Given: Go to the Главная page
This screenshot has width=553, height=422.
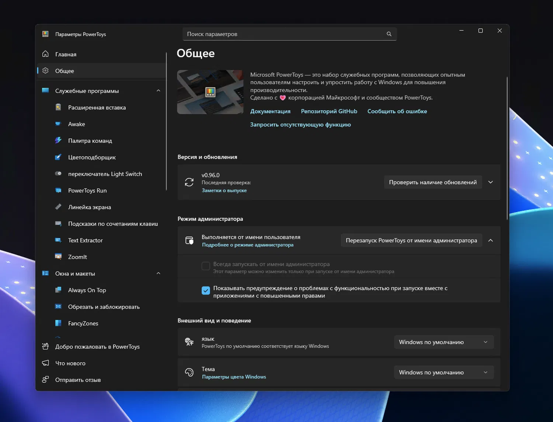Looking at the screenshot, I should click(x=101, y=54).
